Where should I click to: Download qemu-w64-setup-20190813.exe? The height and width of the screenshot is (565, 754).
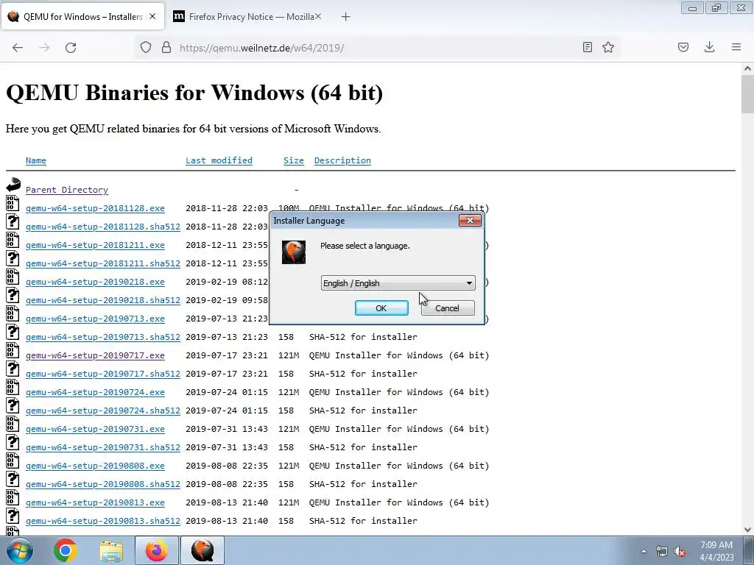95,502
